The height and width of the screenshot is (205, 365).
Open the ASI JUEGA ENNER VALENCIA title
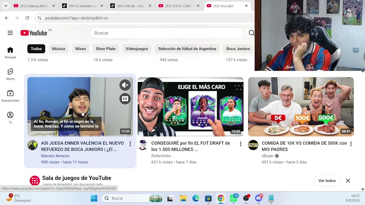point(82,146)
